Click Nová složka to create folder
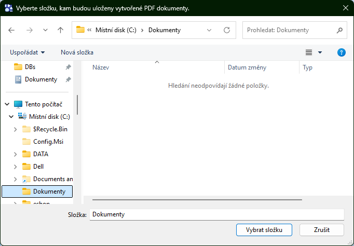Viewport: 354px width, 246px height. 77,52
